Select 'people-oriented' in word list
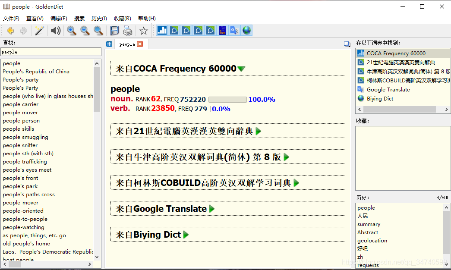Image resolution: width=451 pixels, height=270 pixels. pyautogui.click(x=23, y=211)
